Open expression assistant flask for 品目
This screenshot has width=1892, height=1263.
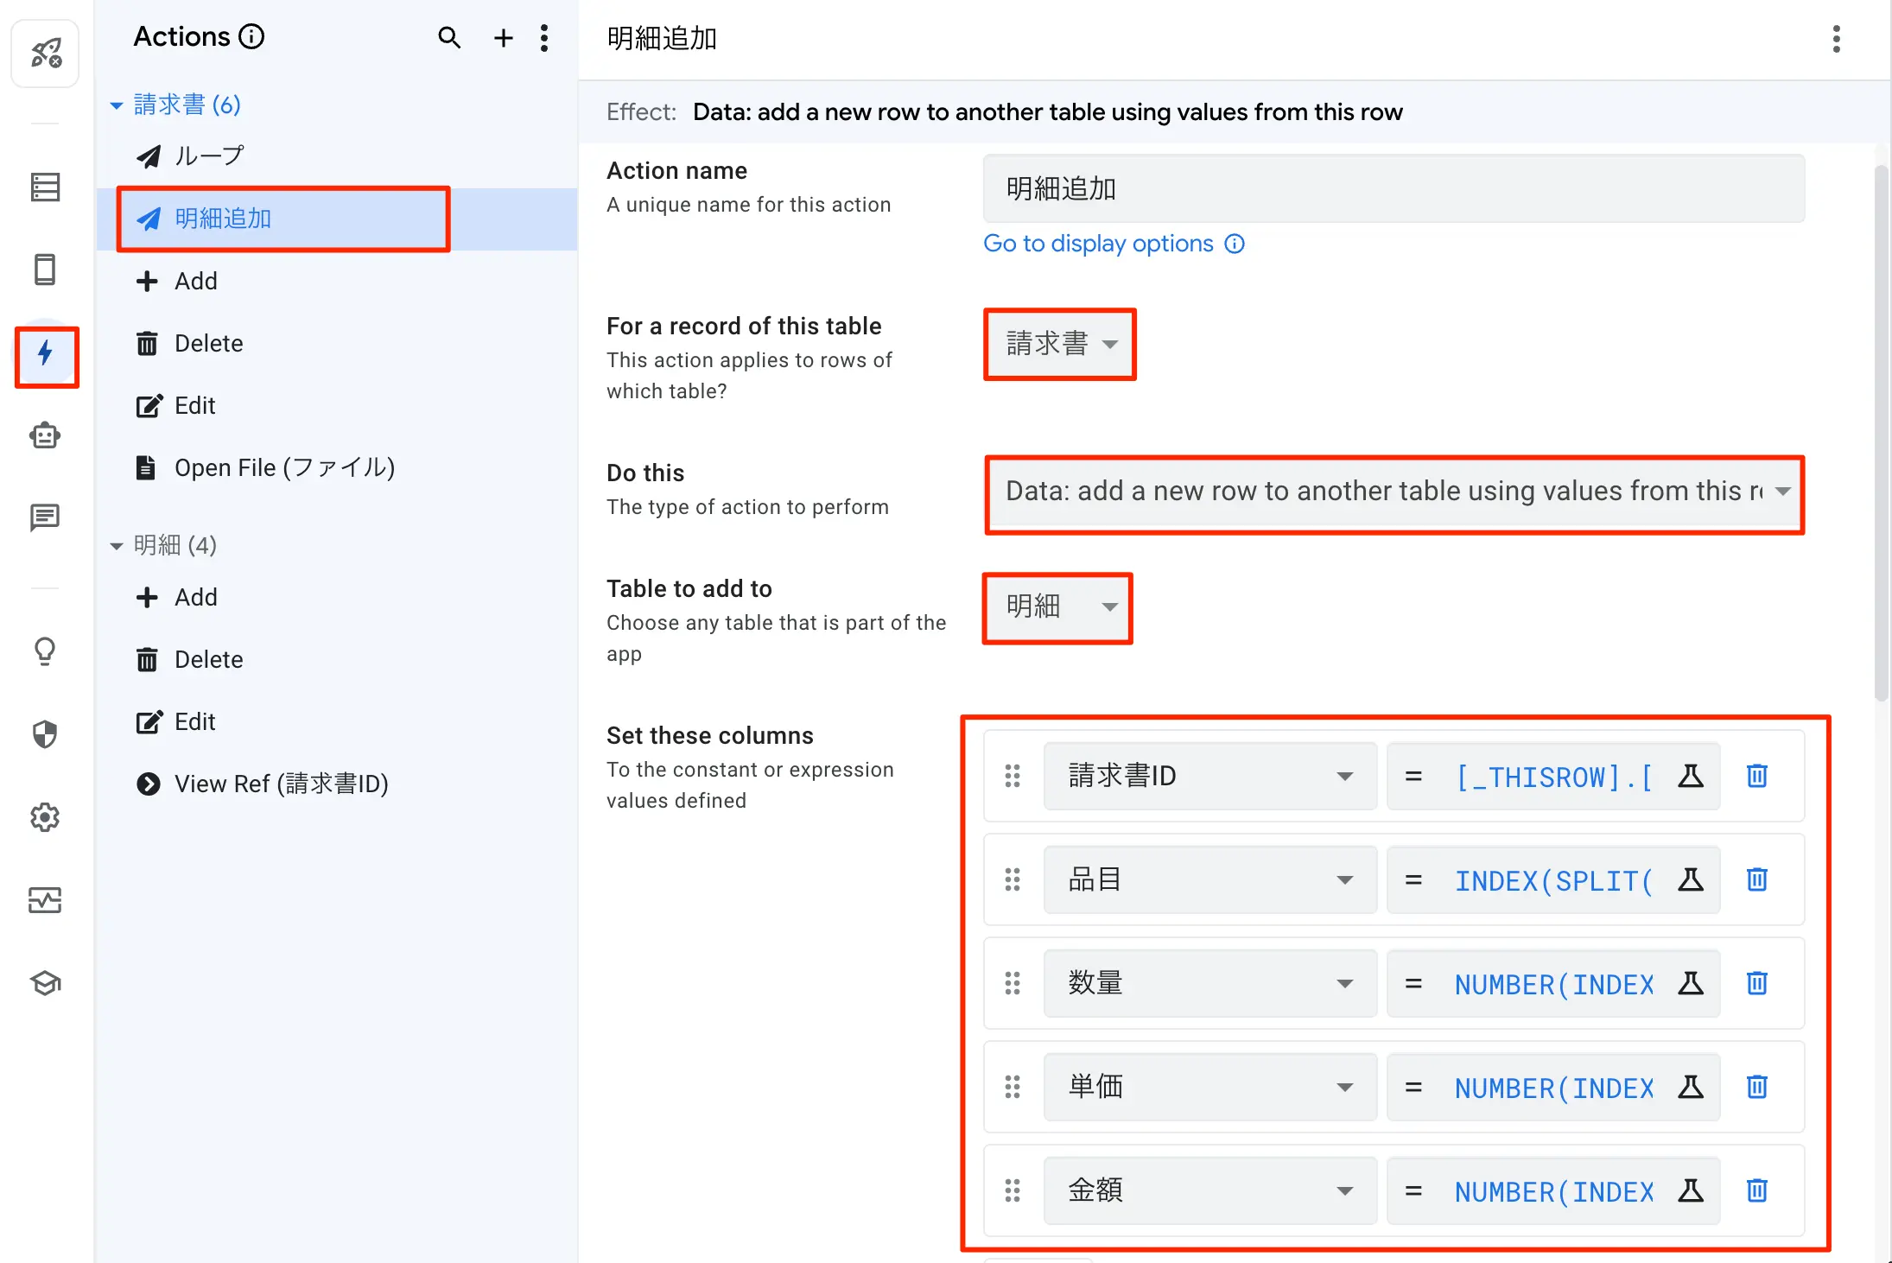1691,879
